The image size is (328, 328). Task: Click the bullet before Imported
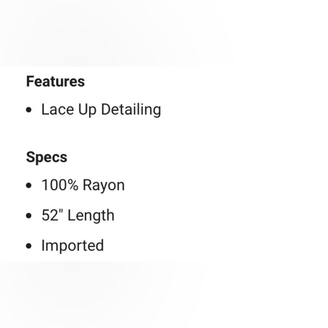point(29,246)
